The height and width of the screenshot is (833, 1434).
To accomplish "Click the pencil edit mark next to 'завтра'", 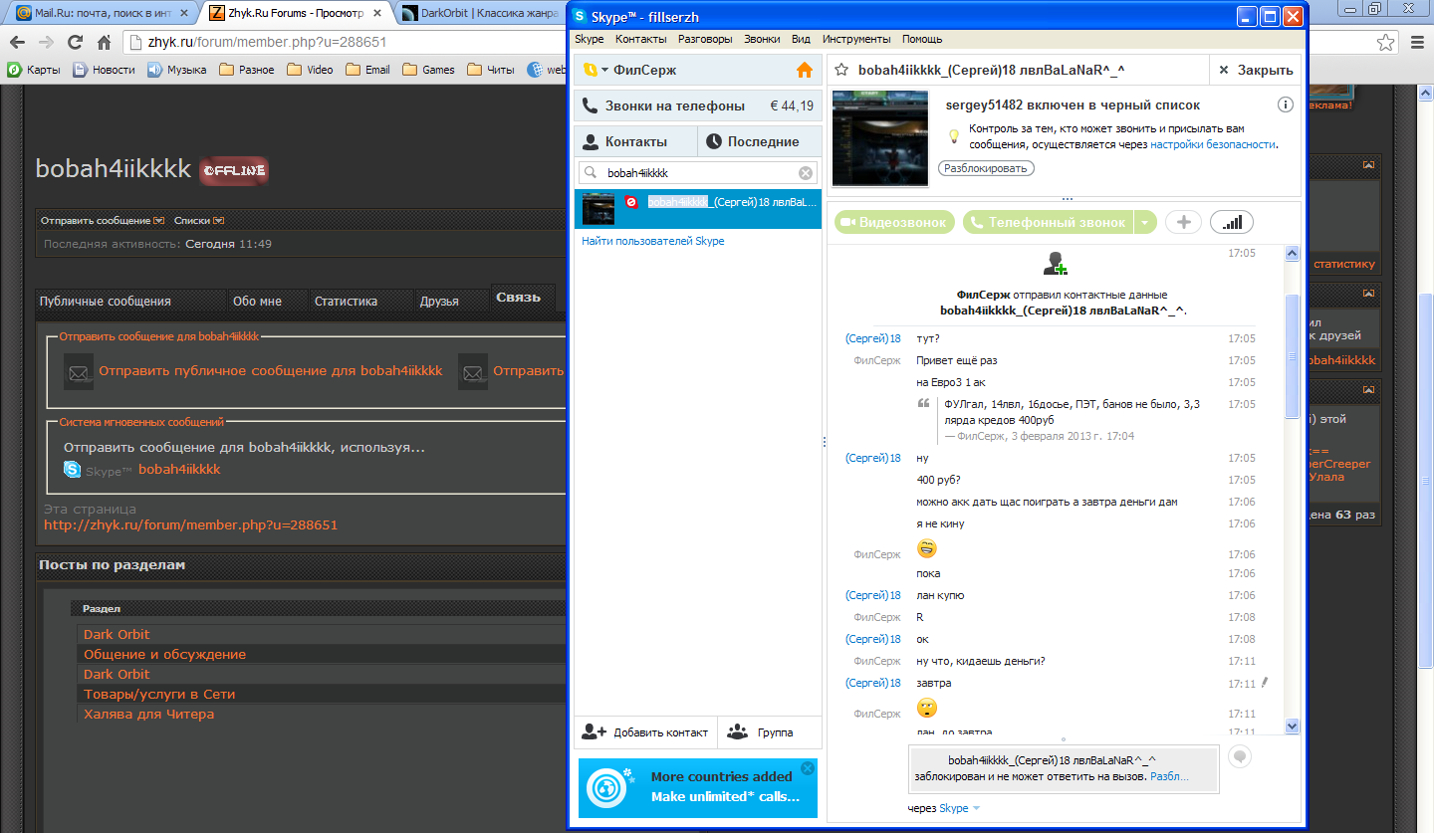I will 1265,682.
